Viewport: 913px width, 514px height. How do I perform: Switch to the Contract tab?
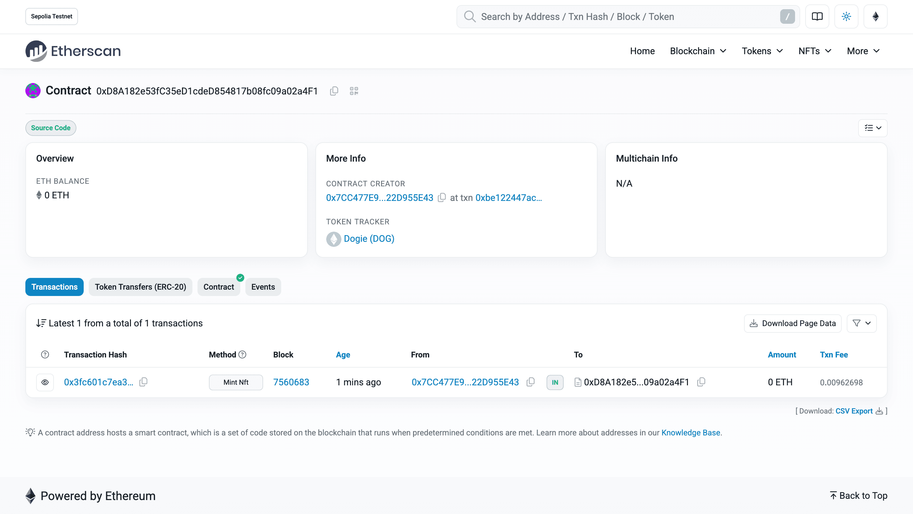(219, 287)
